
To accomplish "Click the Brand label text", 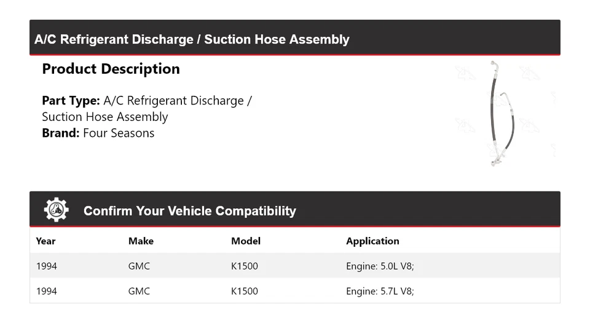I will coord(61,133).
